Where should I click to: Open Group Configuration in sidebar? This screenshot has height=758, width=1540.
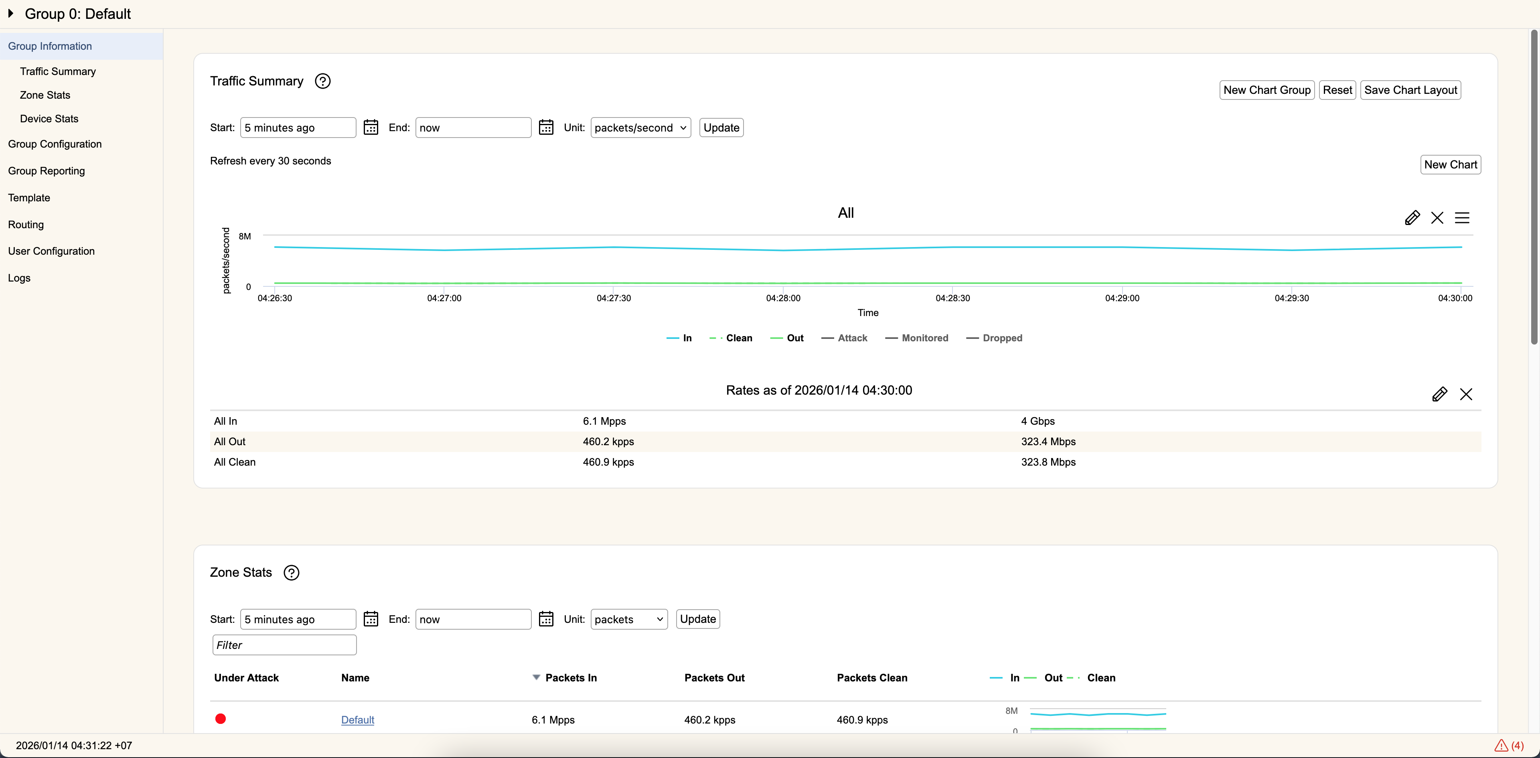(55, 144)
